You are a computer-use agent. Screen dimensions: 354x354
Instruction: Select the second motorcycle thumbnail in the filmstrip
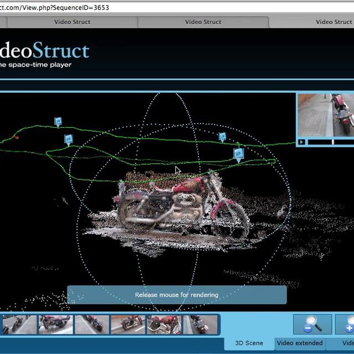pyautogui.click(x=55, y=324)
